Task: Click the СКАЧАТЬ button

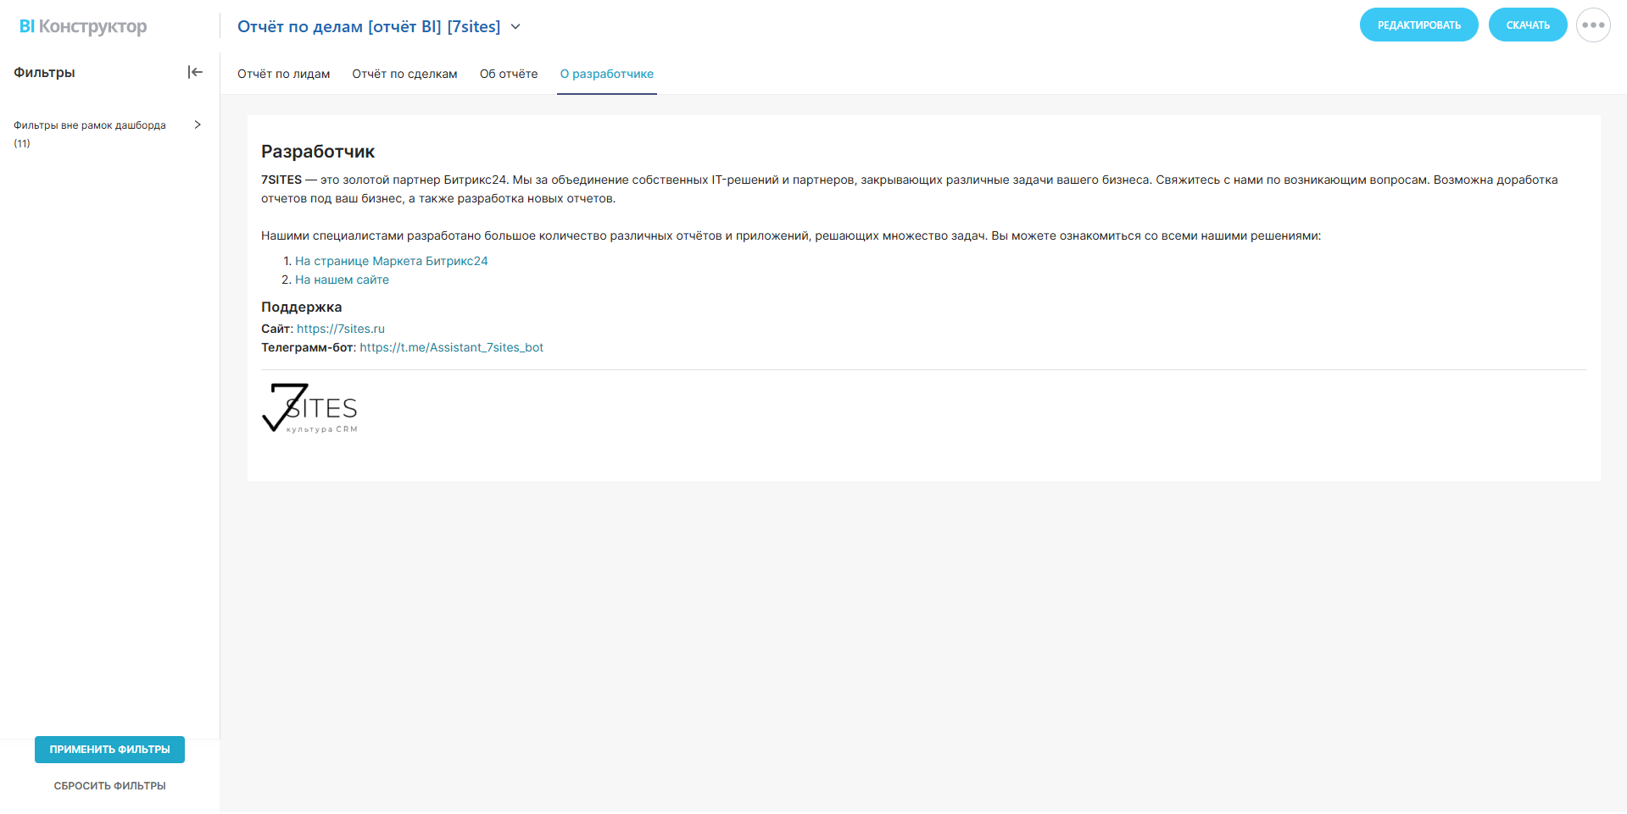Action: [1528, 25]
